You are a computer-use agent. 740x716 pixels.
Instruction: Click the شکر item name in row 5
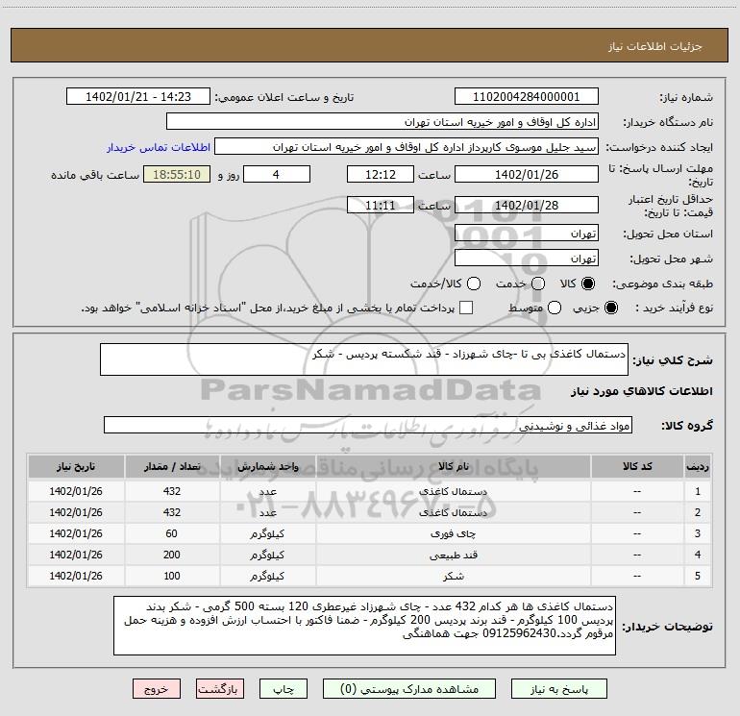(453, 577)
